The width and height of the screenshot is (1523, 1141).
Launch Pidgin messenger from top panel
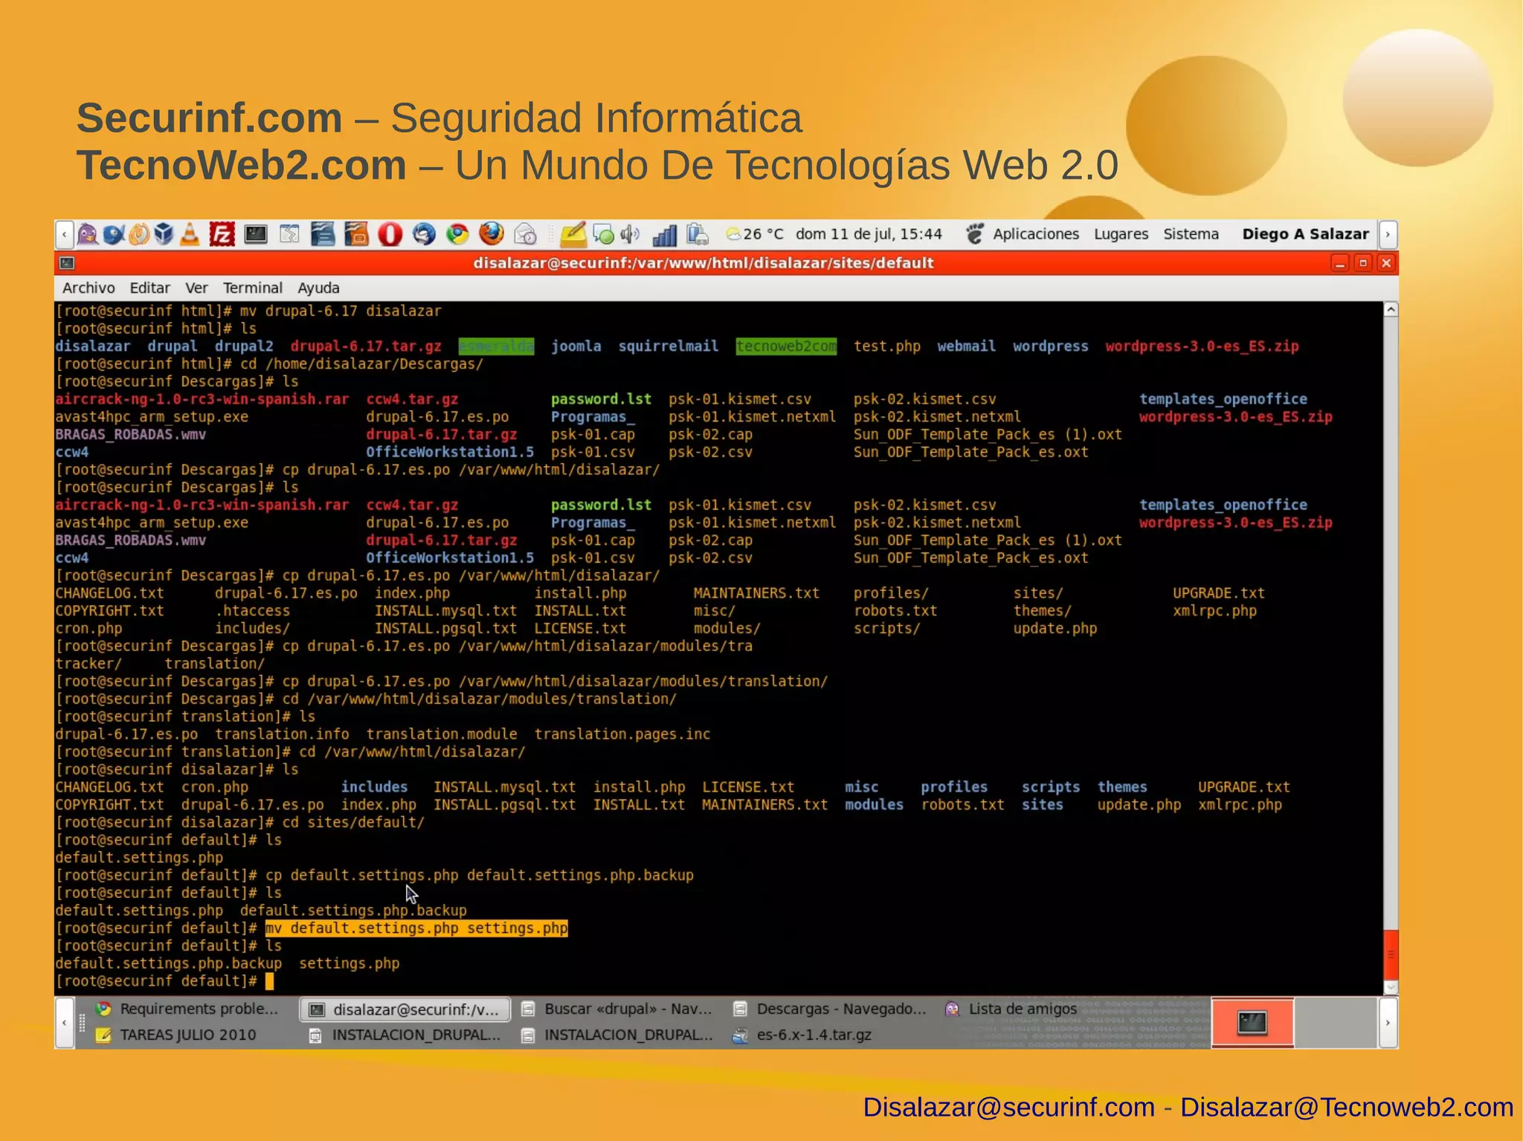88,234
